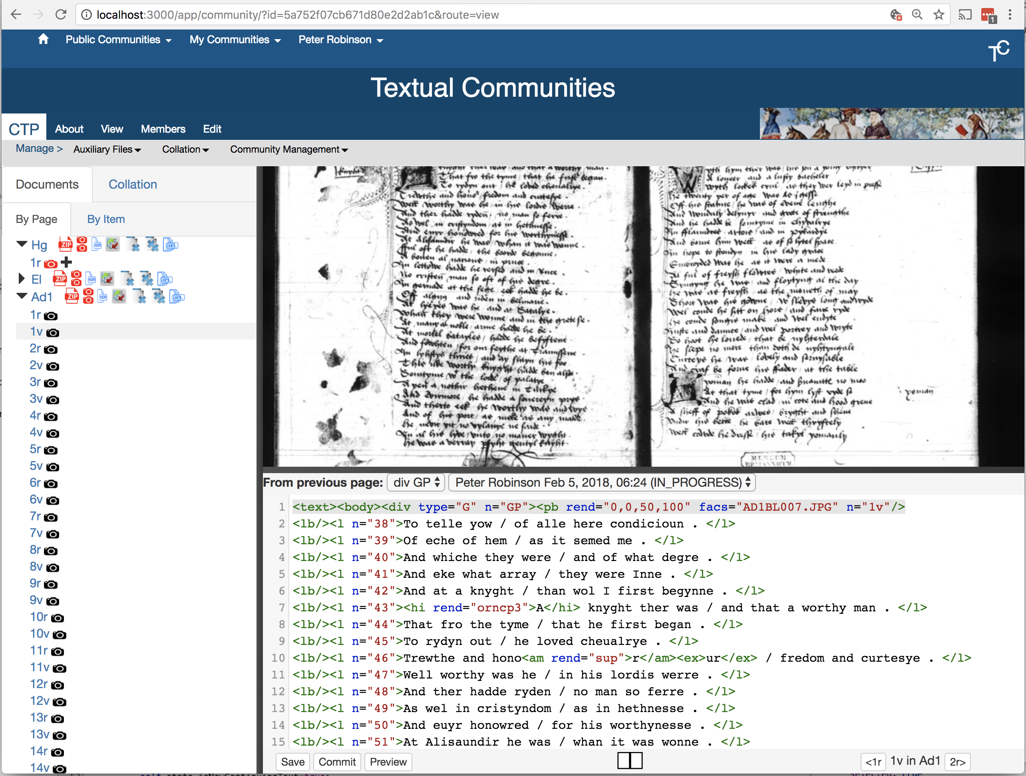The height and width of the screenshot is (776, 1026).
Task: Click the HDR file icon in Ad1 row
Action: click(103, 296)
